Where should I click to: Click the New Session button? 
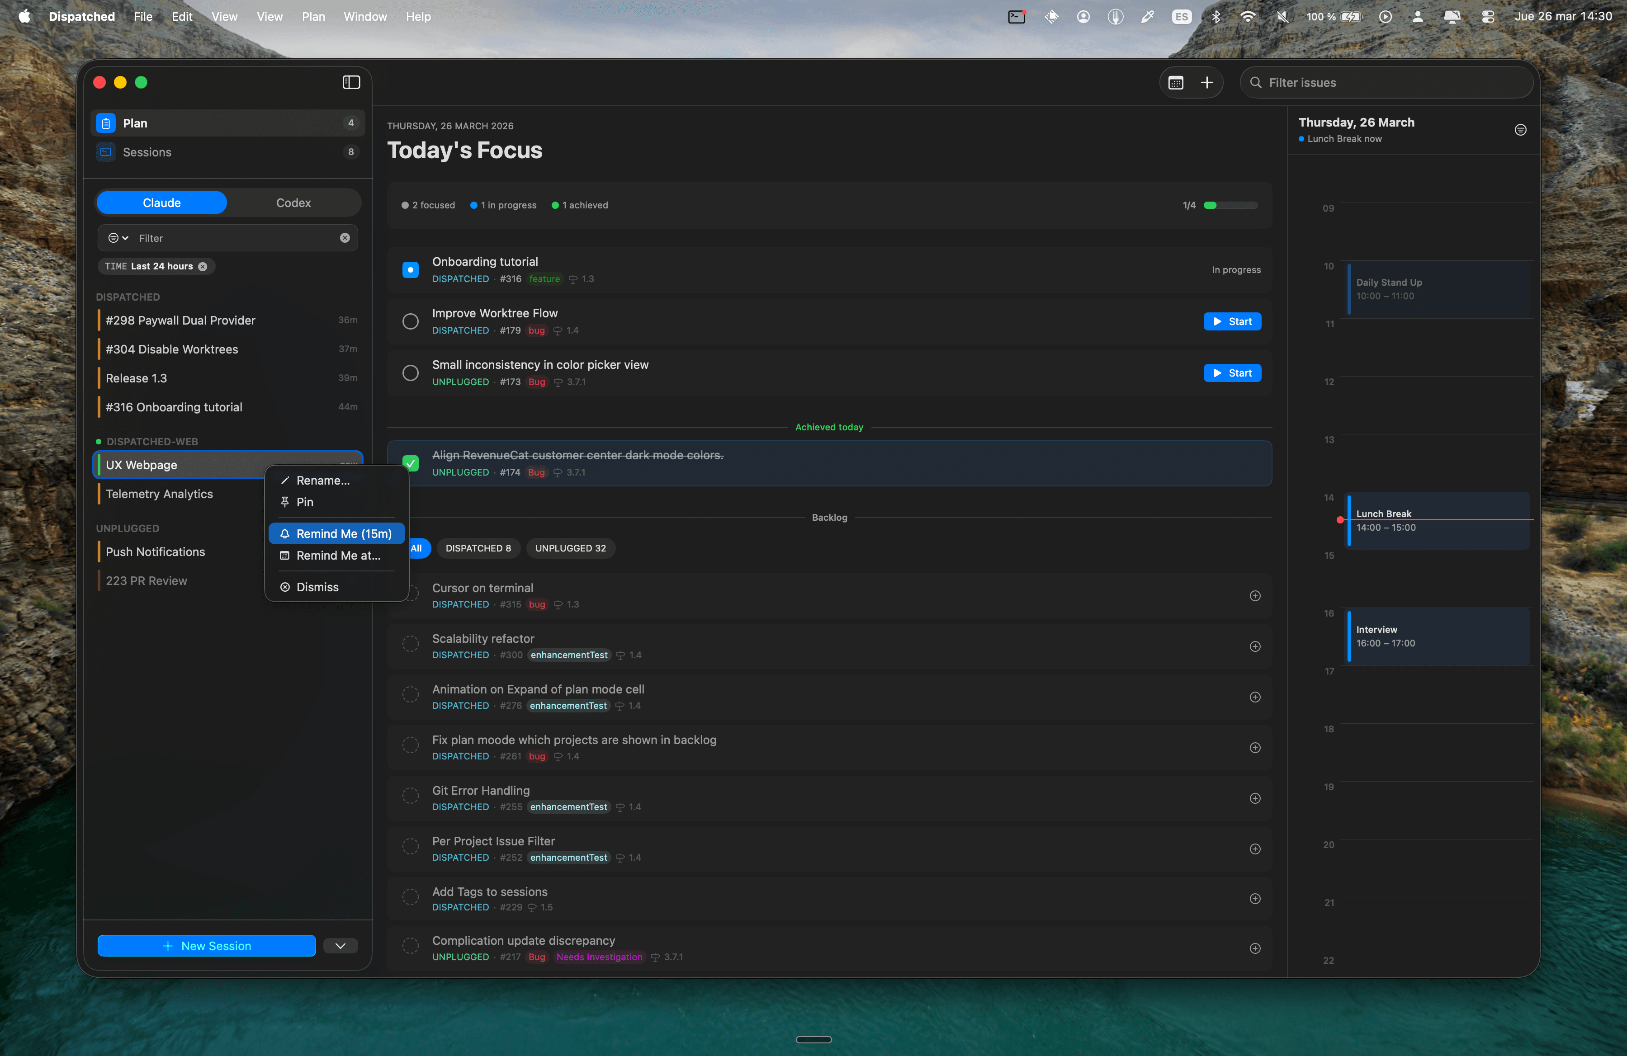[x=206, y=945]
